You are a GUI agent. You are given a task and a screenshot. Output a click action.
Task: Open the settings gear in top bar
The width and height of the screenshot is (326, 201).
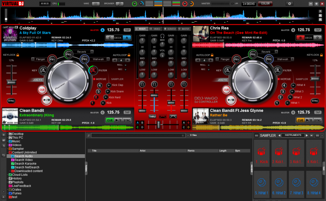click(289, 4)
